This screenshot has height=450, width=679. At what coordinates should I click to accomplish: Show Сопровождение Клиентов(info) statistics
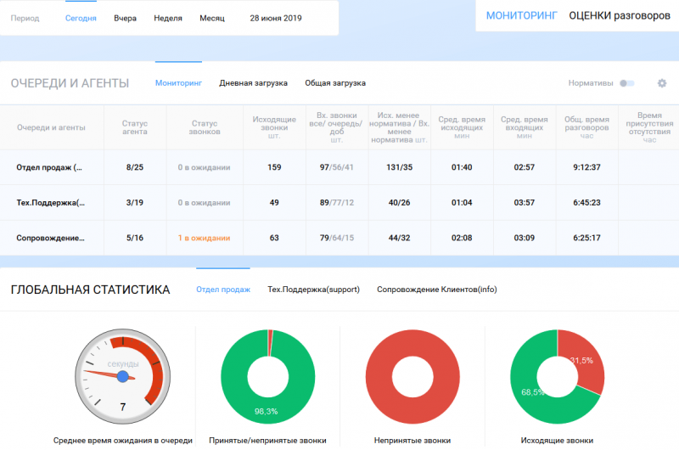(436, 290)
